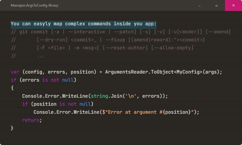This screenshot has height=145, width=242.
Task: Click the ellipsis comment line
Action: coord(27,56)
